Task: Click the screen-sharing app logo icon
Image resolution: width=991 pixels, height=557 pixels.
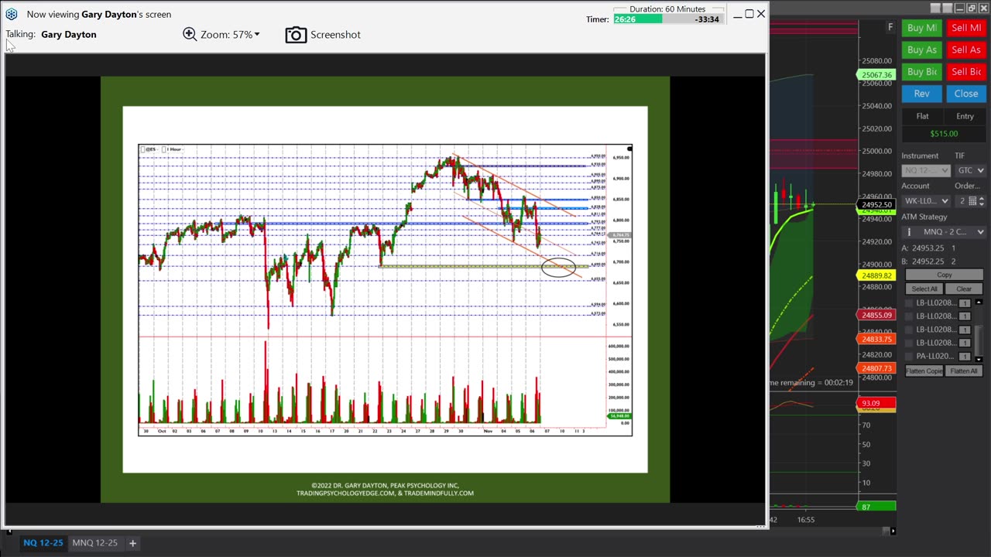Action: click(x=11, y=14)
